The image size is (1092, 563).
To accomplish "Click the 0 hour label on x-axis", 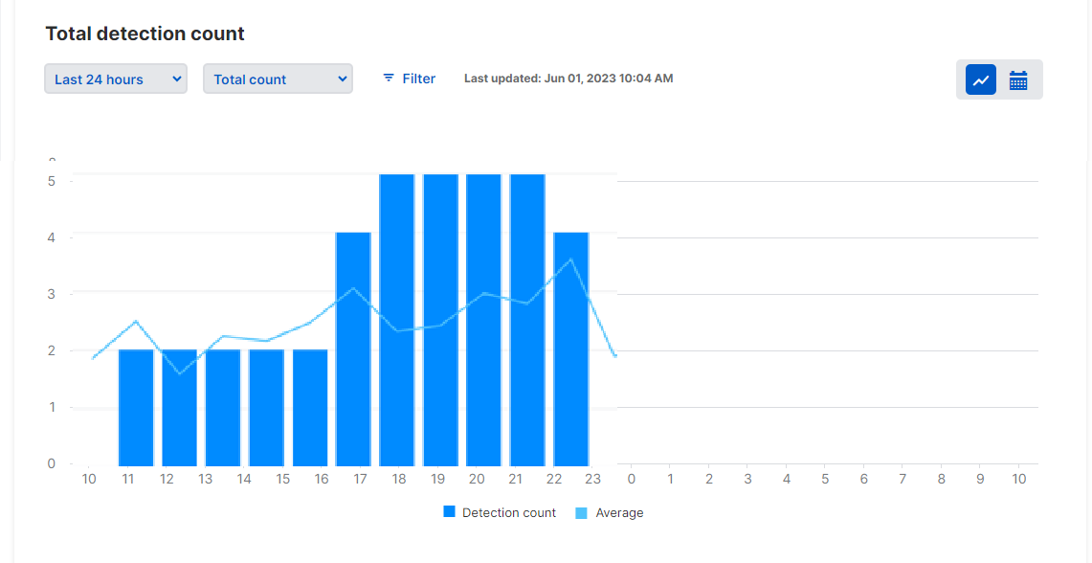I will [x=632, y=478].
